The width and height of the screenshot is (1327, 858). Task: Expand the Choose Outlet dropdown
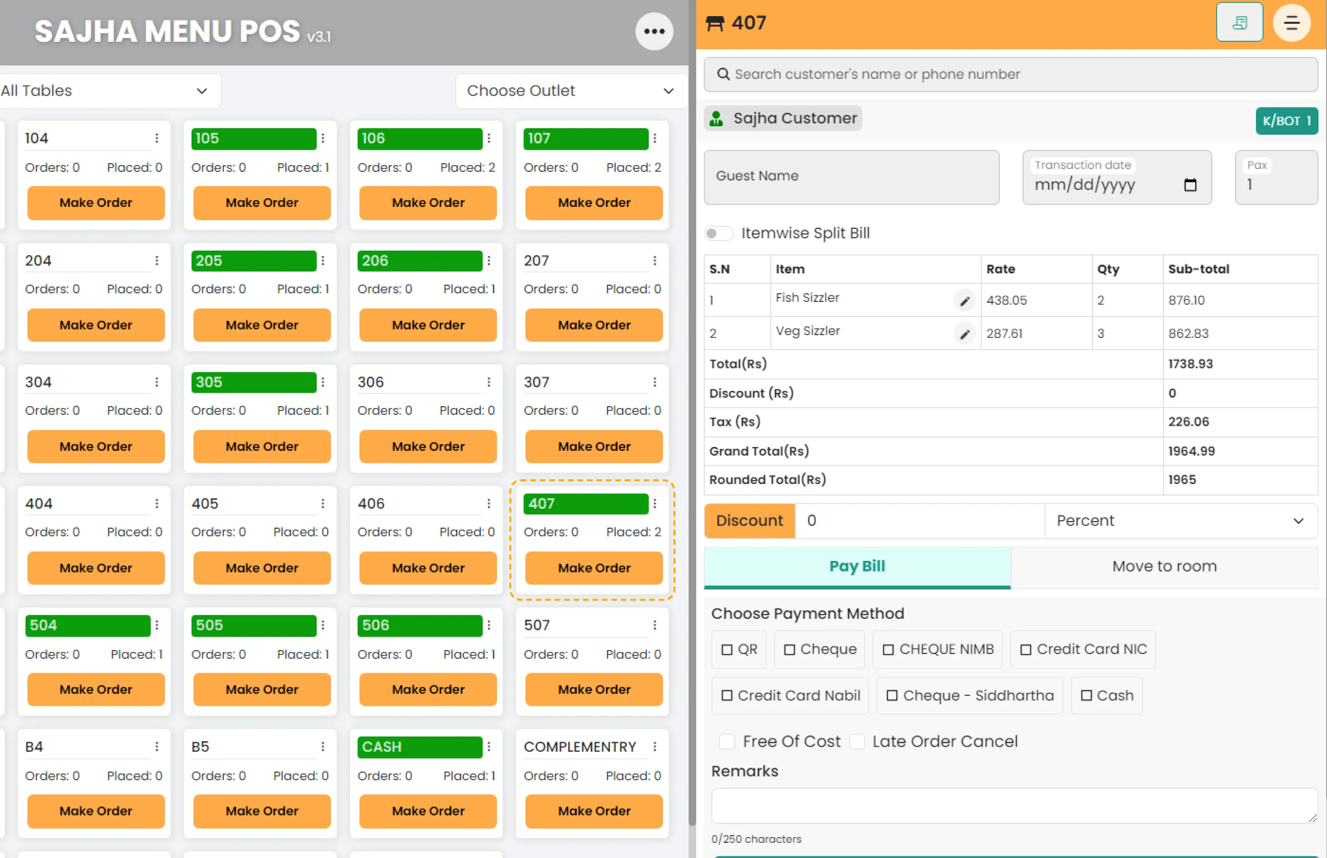(571, 91)
